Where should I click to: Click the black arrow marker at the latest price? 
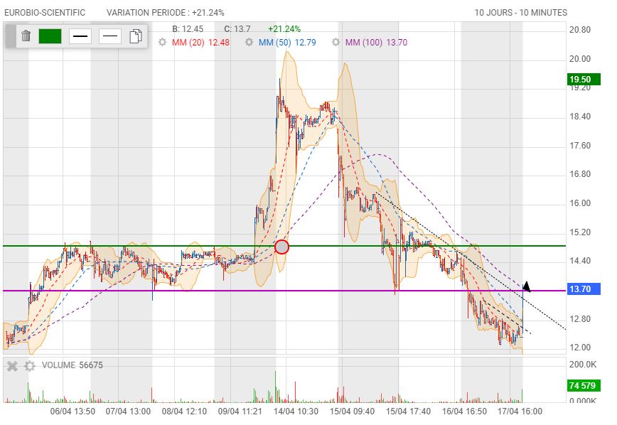[526, 287]
